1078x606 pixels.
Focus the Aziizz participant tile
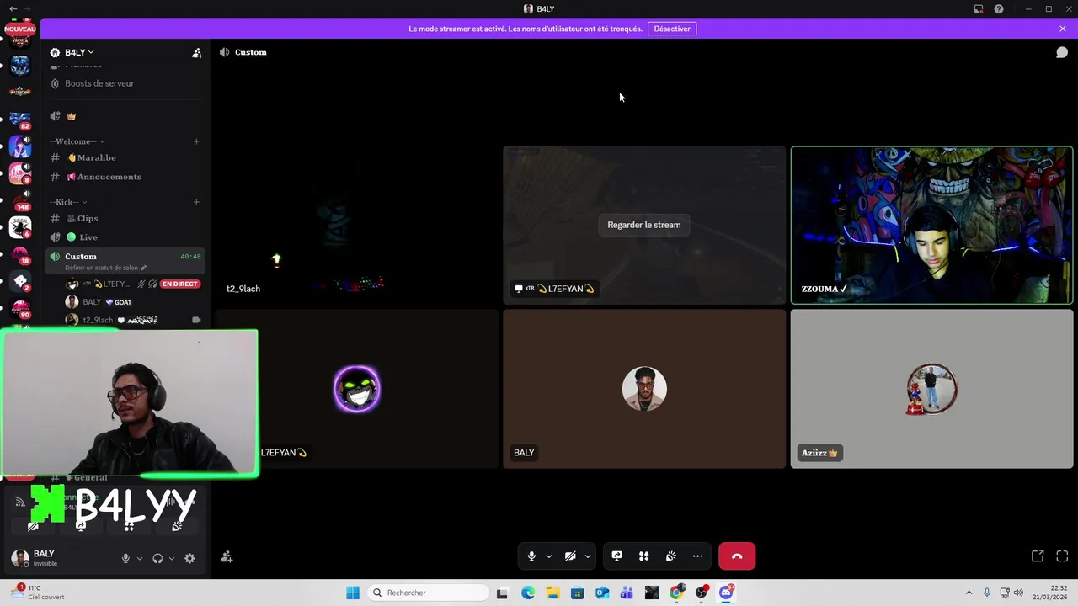pyautogui.click(x=931, y=389)
